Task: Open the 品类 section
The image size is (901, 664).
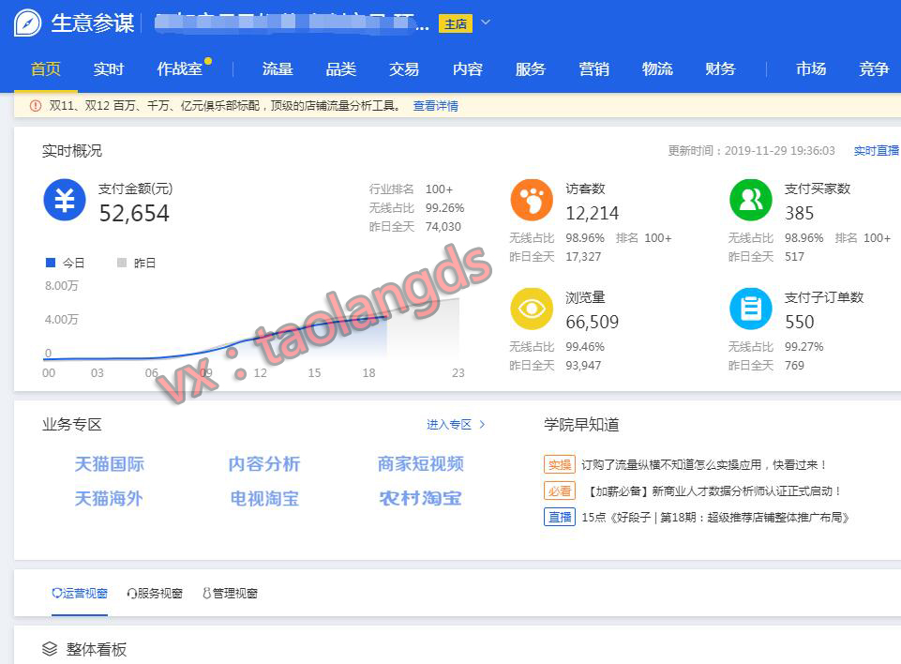Action: point(340,69)
